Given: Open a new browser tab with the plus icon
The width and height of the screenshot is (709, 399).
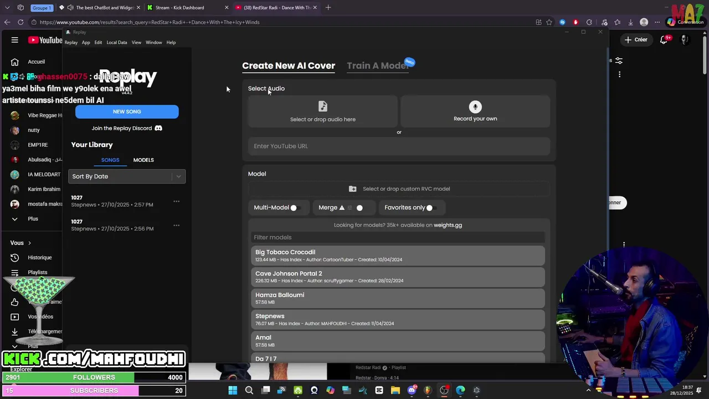Looking at the screenshot, I should click(328, 7).
